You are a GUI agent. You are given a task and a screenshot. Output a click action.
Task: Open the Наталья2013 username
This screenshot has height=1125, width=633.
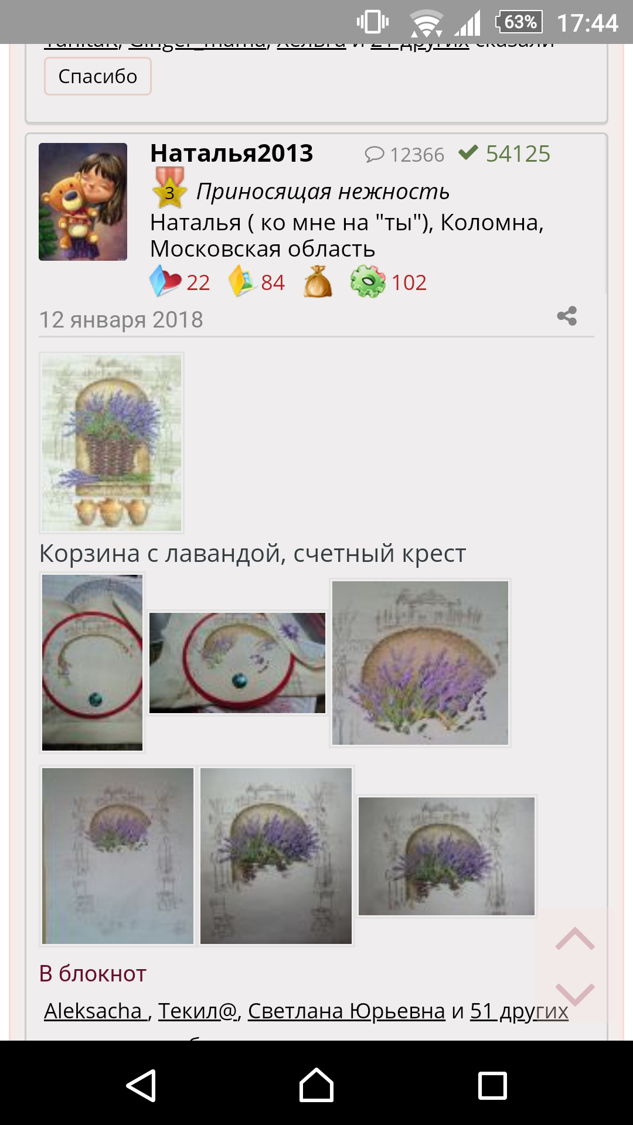232,154
